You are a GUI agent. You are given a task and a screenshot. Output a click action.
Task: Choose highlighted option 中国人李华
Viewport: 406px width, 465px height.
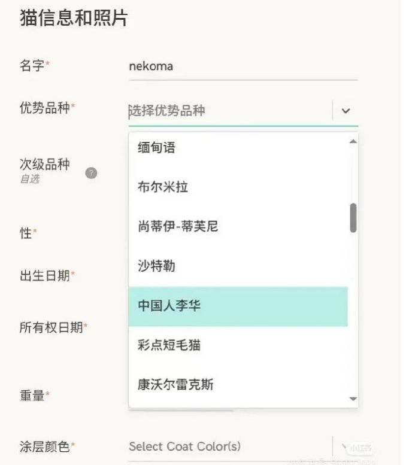[238, 306]
